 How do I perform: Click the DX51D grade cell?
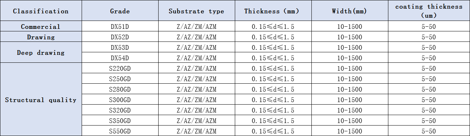pyautogui.click(x=120, y=26)
